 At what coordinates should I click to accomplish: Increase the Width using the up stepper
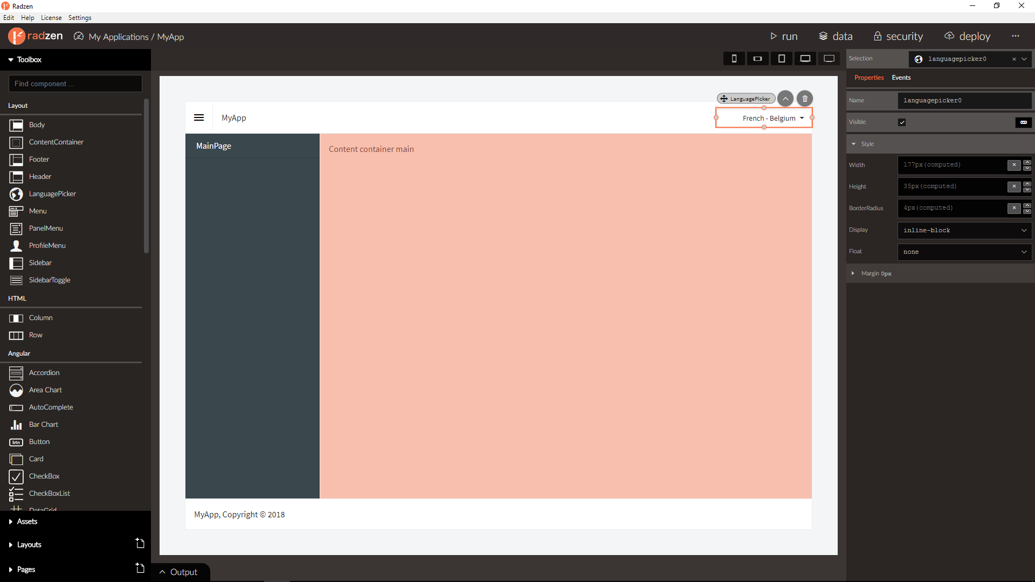point(1027,162)
